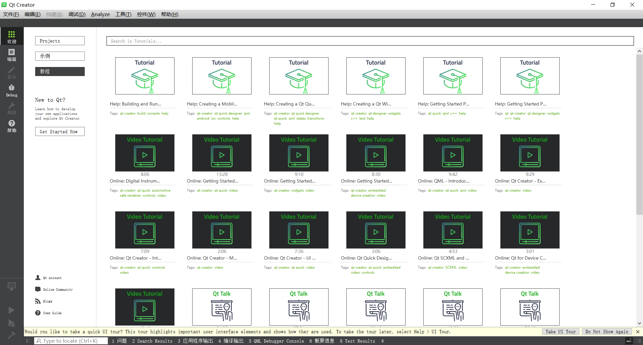This screenshot has height=345, width=643.
Task: Open 控件(W) menu
Action: [x=146, y=14]
